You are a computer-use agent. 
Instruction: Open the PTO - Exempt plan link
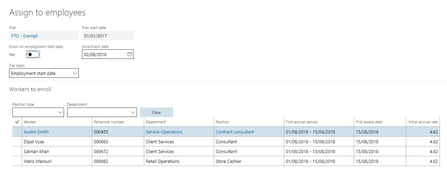[25, 36]
